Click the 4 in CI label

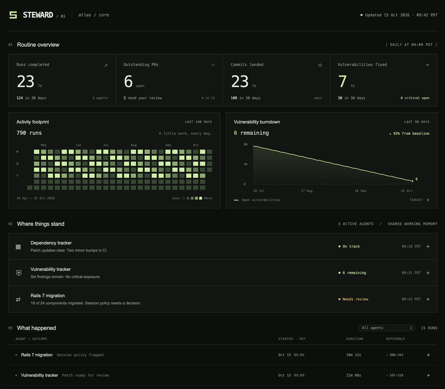pos(208,98)
